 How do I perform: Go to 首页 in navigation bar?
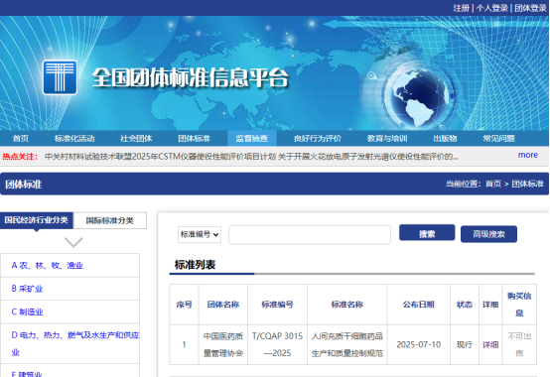pos(21,138)
